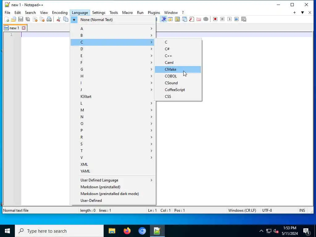Click the Windows Start button
The image size is (316, 237).
[x=7, y=231]
